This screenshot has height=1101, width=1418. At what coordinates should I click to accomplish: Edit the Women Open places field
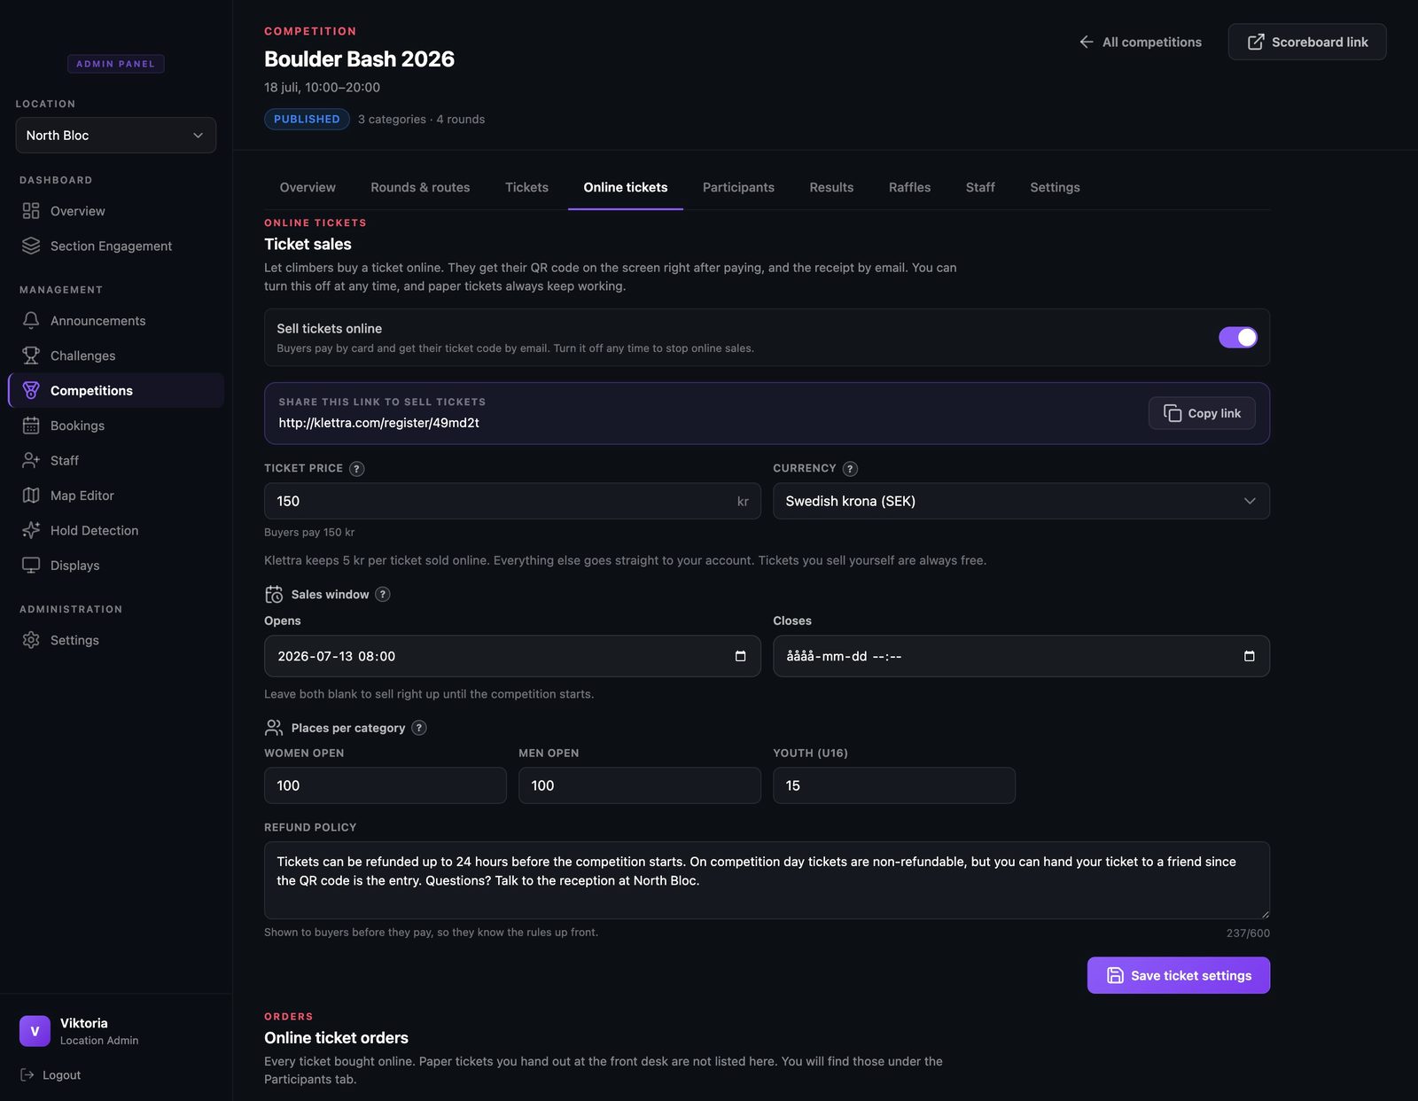coord(386,785)
